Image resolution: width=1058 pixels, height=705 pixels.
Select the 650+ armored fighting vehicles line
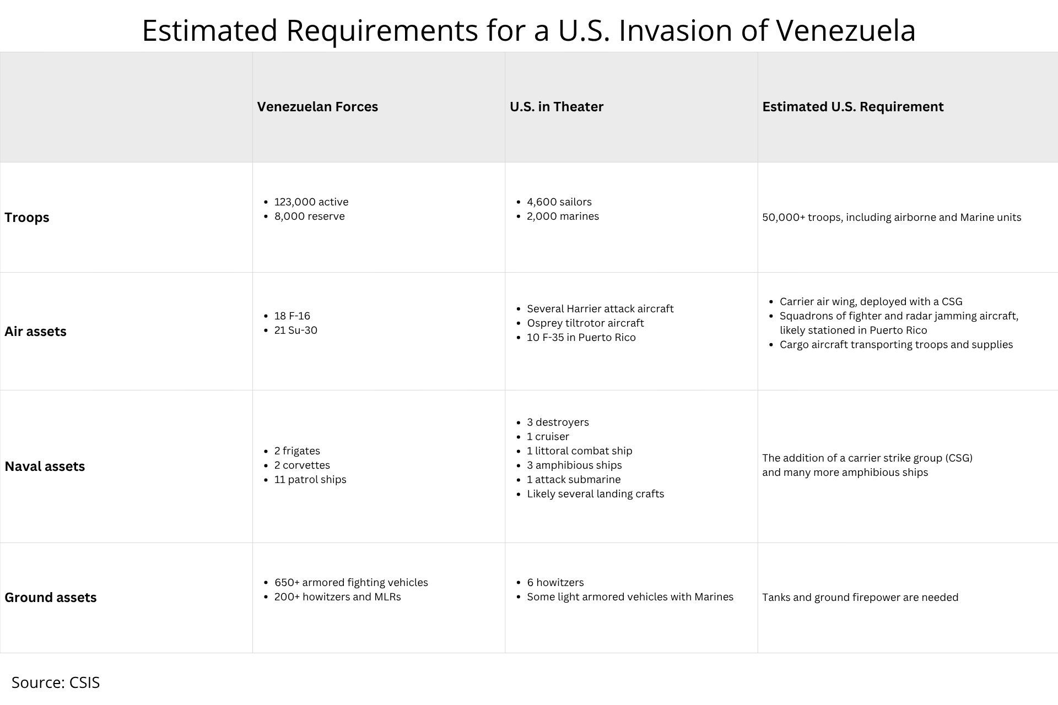[x=351, y=583]
